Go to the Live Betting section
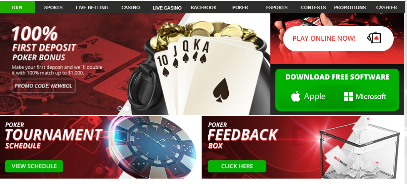The image size is (407, 184). point(92,7)
